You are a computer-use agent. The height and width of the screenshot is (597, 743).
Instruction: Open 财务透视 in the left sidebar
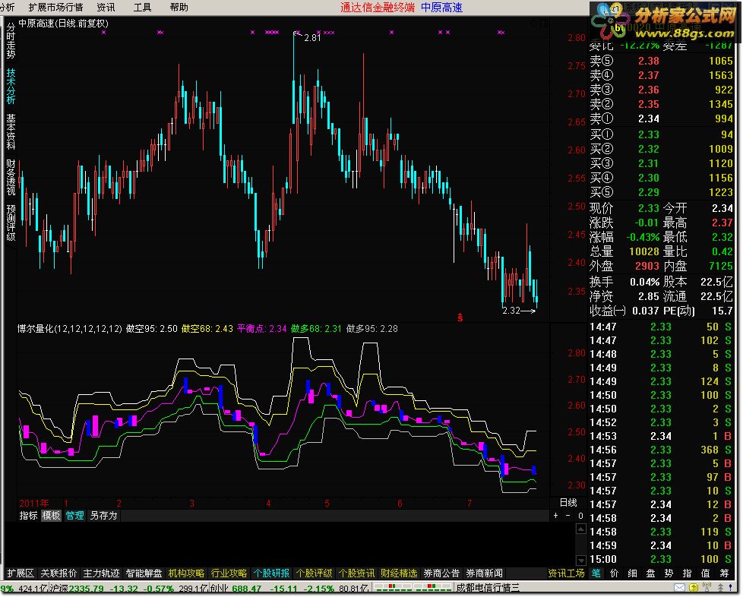(x=11, y=177)
